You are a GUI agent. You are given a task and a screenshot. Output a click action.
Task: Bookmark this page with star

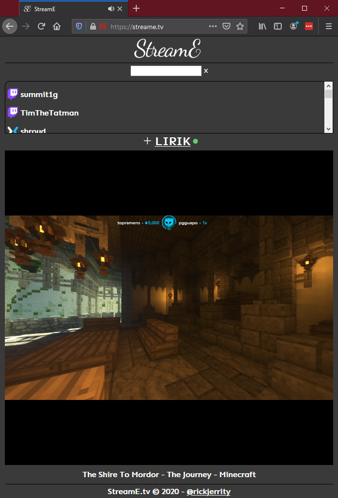point(240,26)
